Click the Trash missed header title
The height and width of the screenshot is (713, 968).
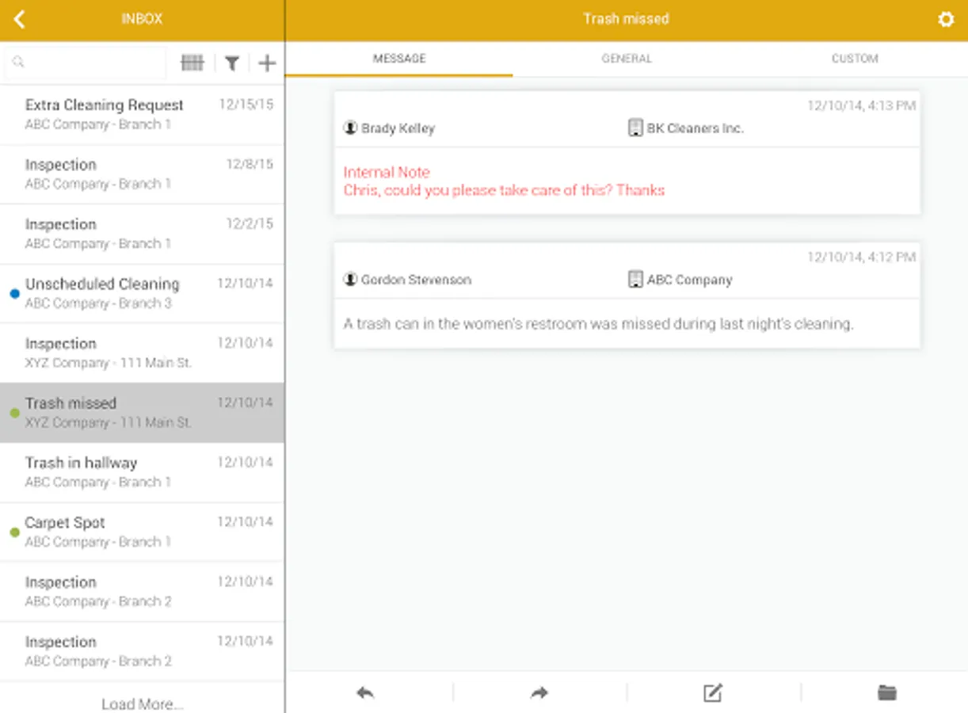coord(626,19)
